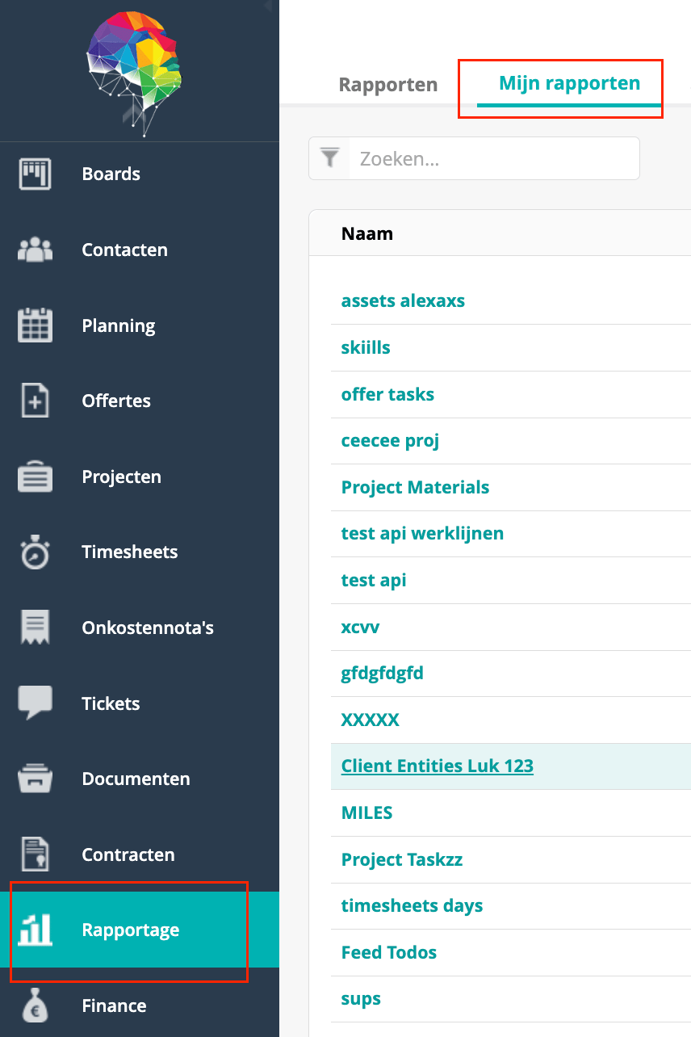Screen dimensions: 691x1037
Task: Open the Project Materials report
Action: [x=415, y=488]
